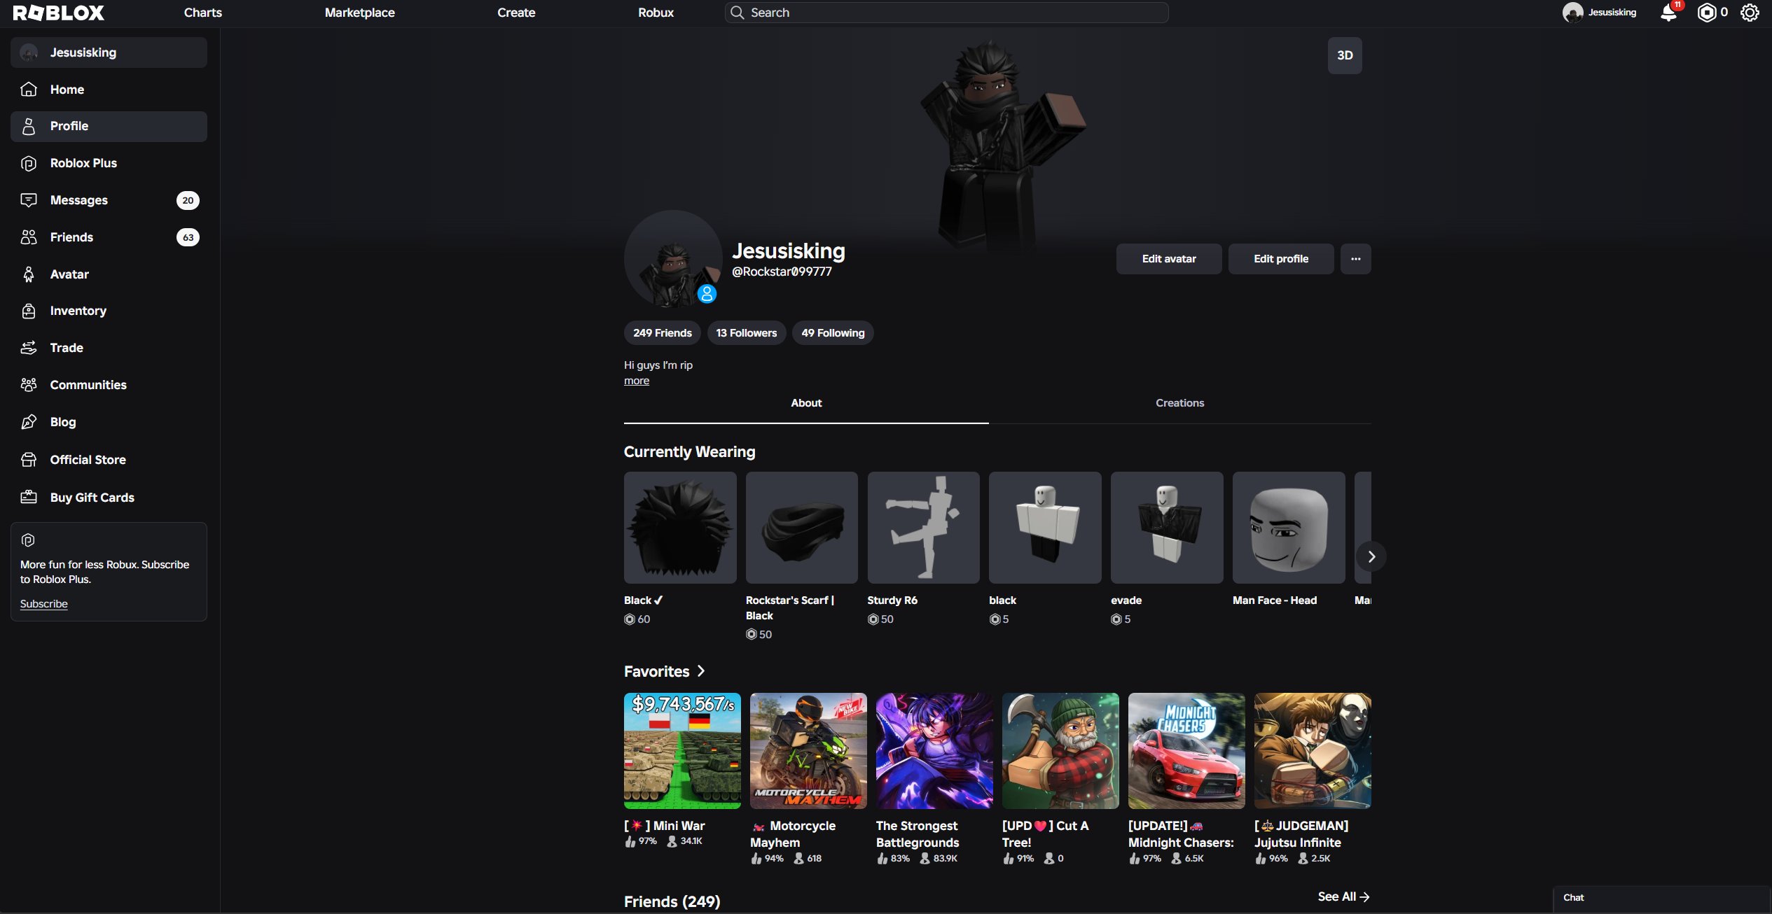Open the Sturdy R6 animation thumbnail
Screen dimensions: 1772x914
tap(923, 528)
